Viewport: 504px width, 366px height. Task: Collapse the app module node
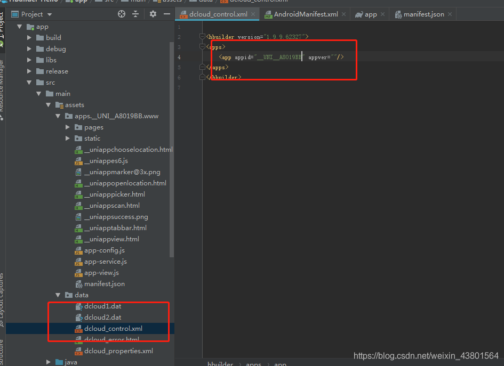click(x=20, y=27)
